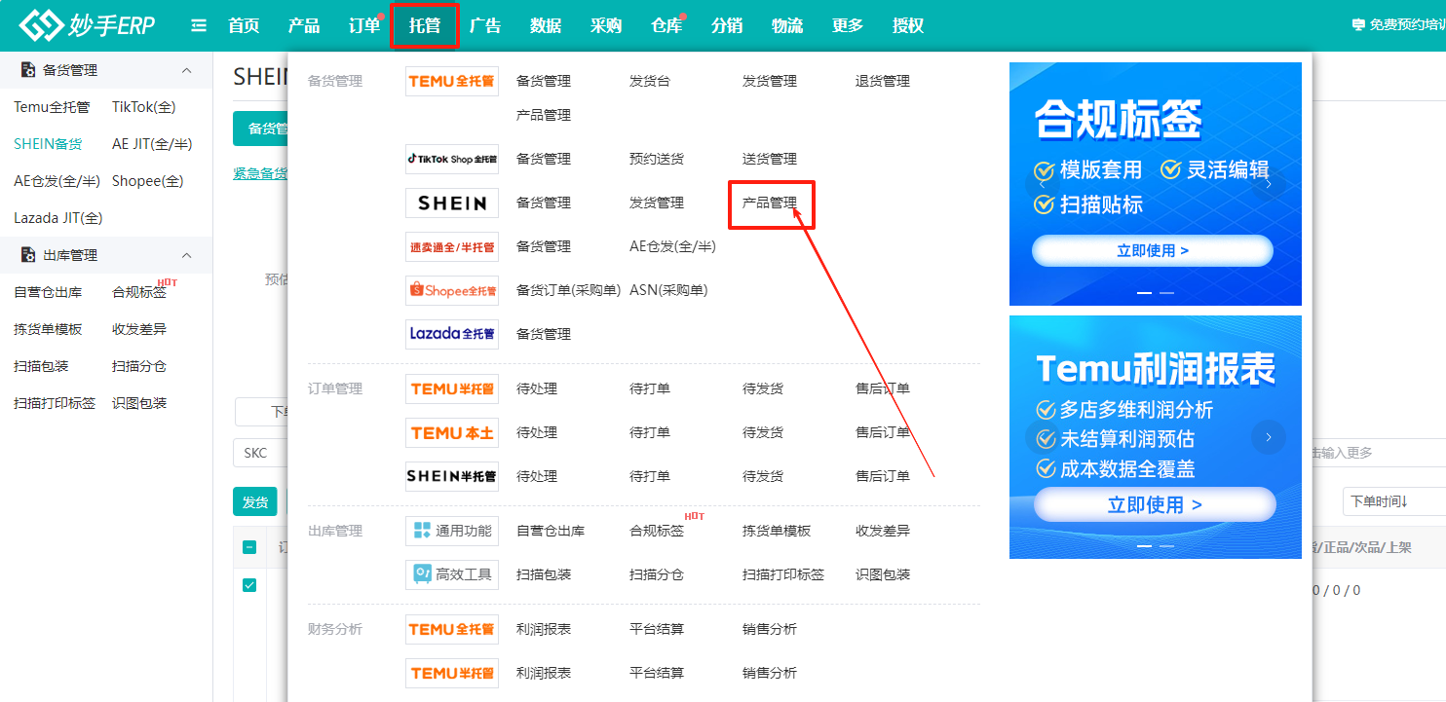The image size is (1446, 702).
Task: Click the TEMU全托管 logo under 备货管理
Action: pyautogui.click(x=452, y=82)
